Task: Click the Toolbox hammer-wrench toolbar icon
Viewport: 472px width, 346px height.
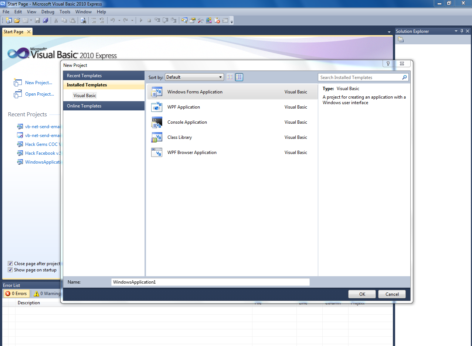Action: [200, 20]
